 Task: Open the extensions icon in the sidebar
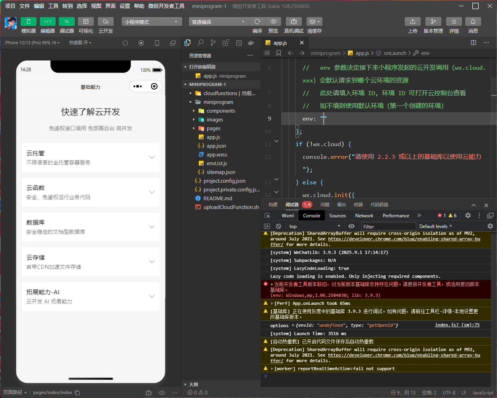click(226, 43)
